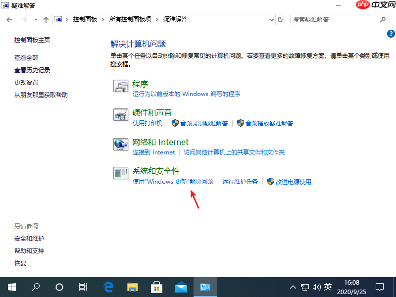Viewport: 396px width, 297px height.
Task: Click 改进电源使用 link
Action: point(294,182)
